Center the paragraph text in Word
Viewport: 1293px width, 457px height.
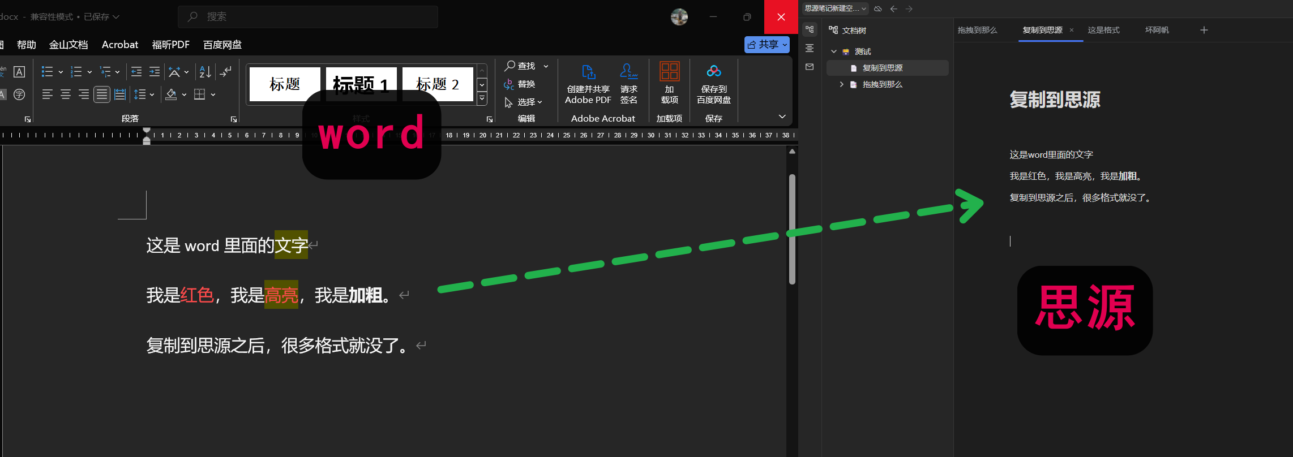66,94
